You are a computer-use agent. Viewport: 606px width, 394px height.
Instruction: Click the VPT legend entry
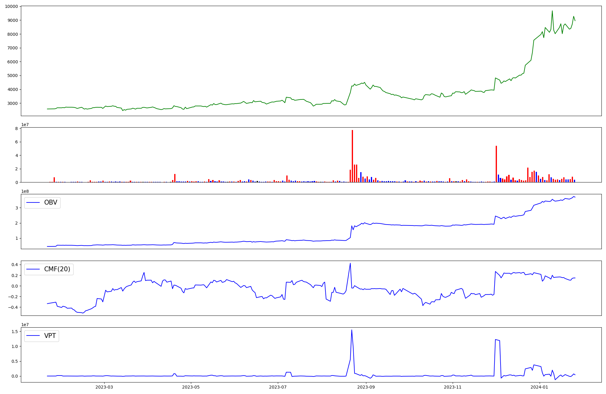[x=50, y=336]
